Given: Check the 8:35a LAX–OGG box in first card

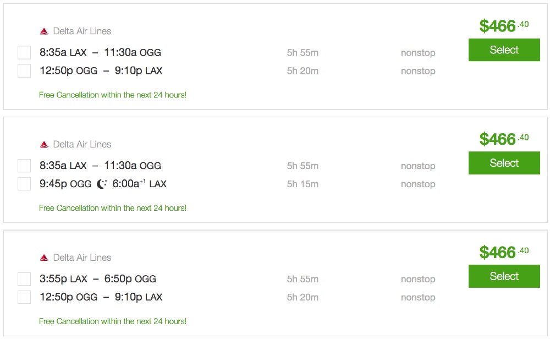Looking at the screenshot, I should [x=24, y=53].
